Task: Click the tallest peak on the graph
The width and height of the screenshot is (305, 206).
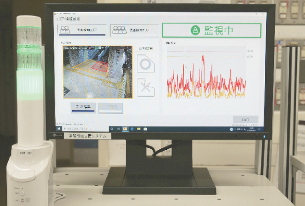Action: (203, 57)
